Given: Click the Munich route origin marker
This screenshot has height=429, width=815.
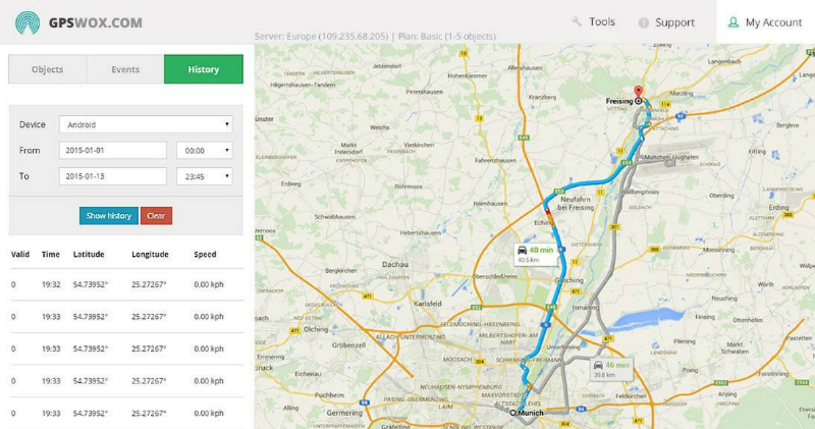Looking at the screenshot, I should [x=514, y=412].
